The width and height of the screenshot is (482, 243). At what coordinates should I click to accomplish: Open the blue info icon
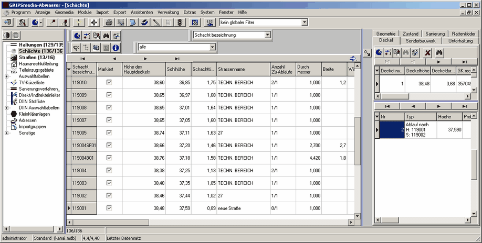click(116, 48)
